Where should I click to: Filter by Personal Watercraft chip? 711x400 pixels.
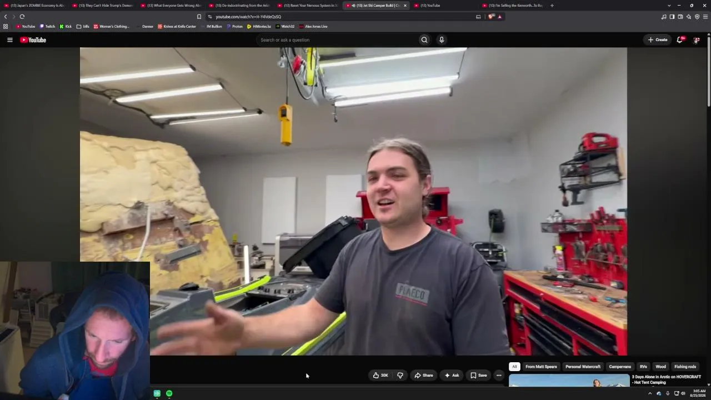point(583,367)
